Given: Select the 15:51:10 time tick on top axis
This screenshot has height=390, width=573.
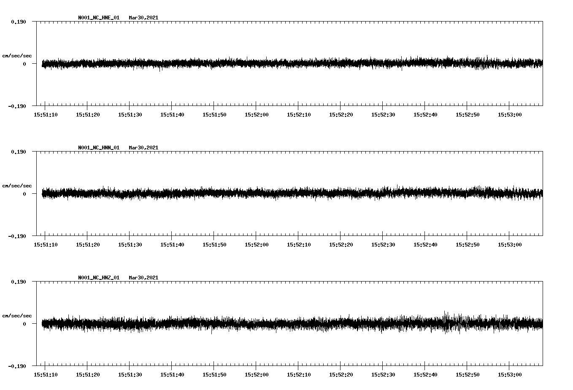Looking at the screenshot, I should click(x=46, y=114).
